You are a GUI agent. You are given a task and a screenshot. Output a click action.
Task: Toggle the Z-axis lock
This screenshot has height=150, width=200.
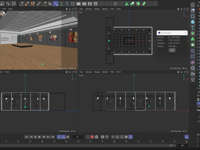pyautogui.click(x=67, y=4)
